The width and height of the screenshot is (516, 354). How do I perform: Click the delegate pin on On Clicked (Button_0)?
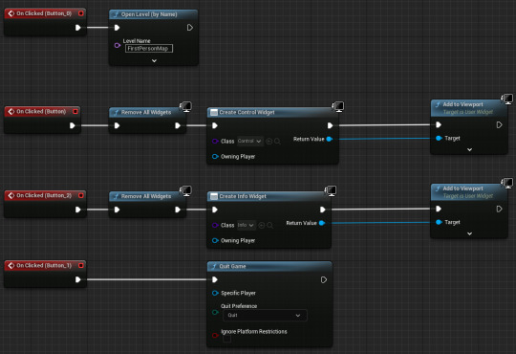(81, 13)
